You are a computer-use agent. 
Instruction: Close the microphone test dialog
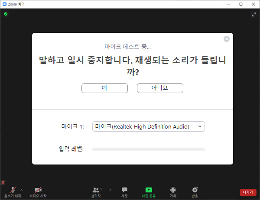click(x=226, y=39)
